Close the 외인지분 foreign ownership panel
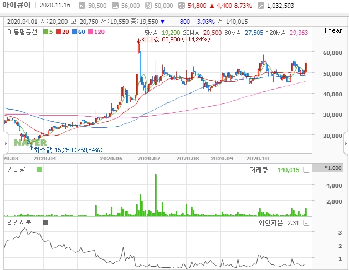 [306, 222]
